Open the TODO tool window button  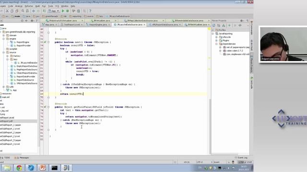tap(5, 158)
